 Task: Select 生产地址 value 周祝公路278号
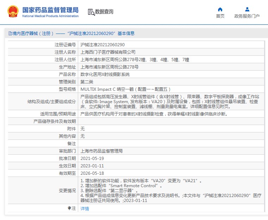(x=110, y=67)
